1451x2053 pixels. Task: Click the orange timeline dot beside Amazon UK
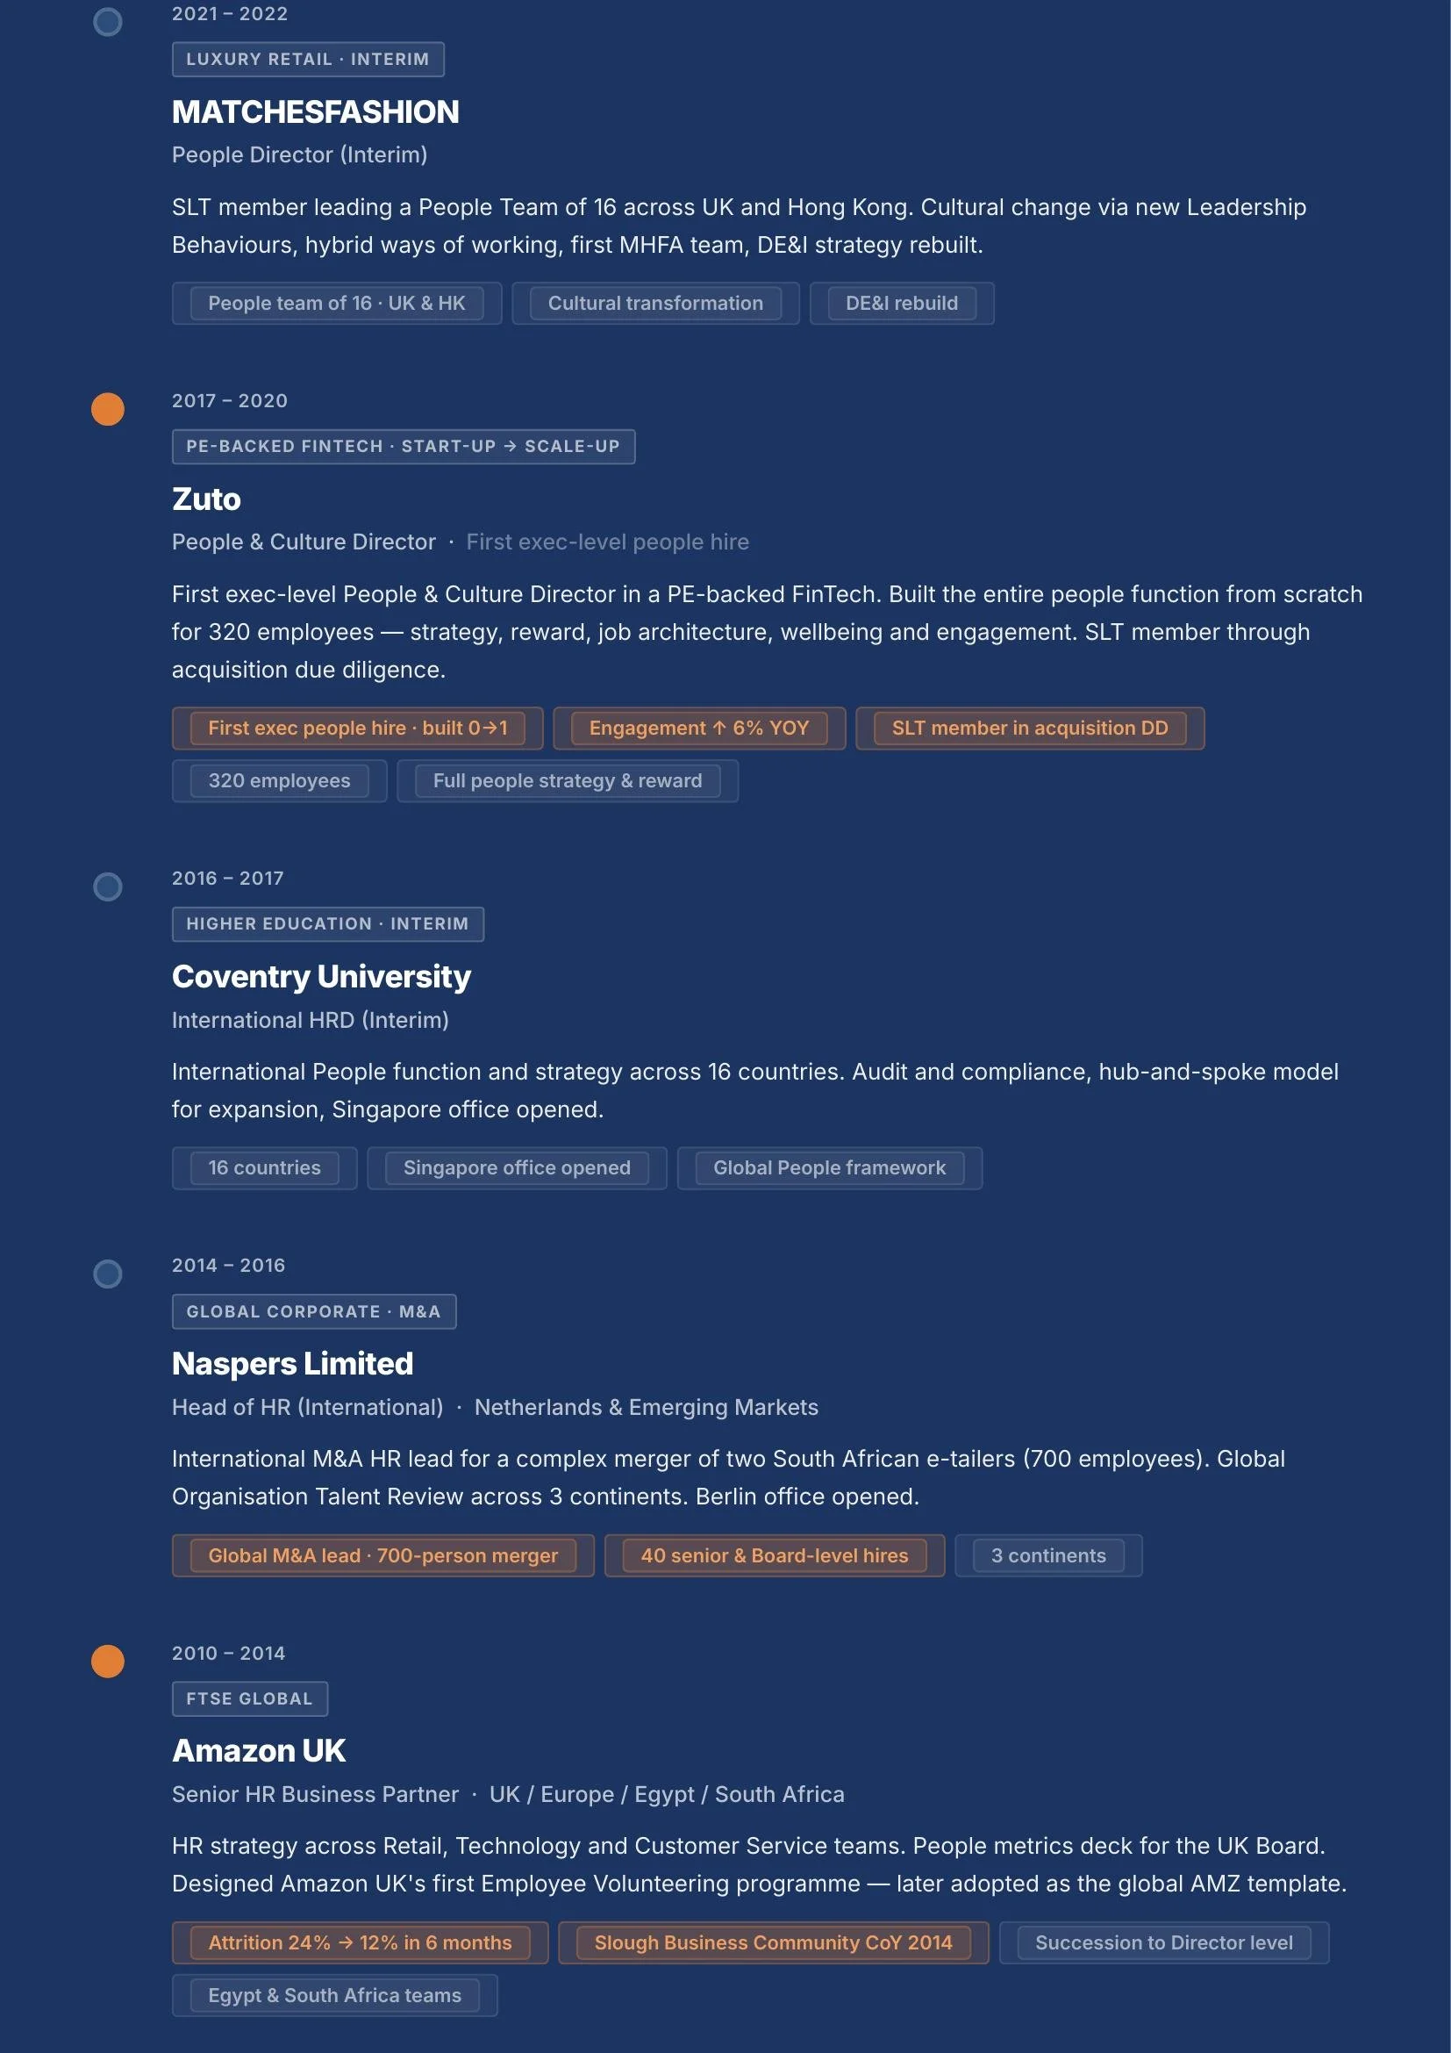[x=108, y=1662]
